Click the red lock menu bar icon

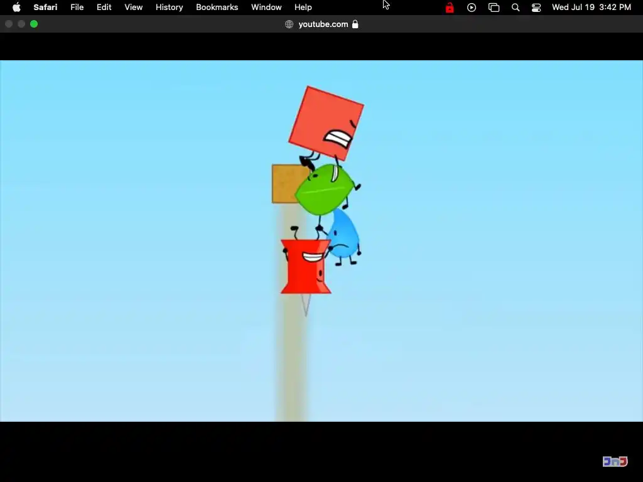450,8
